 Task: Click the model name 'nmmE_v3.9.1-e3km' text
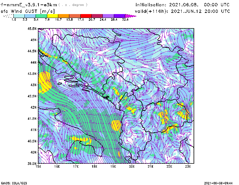(x=32, y=5)
